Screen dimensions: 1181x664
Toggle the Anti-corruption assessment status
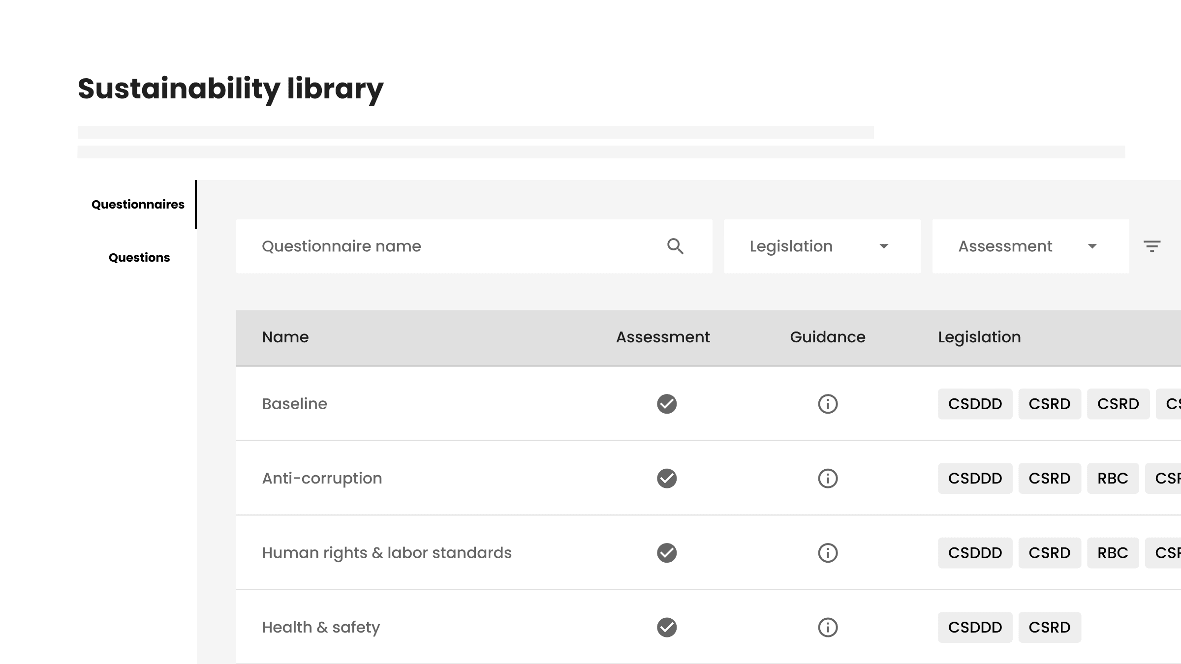666,478
